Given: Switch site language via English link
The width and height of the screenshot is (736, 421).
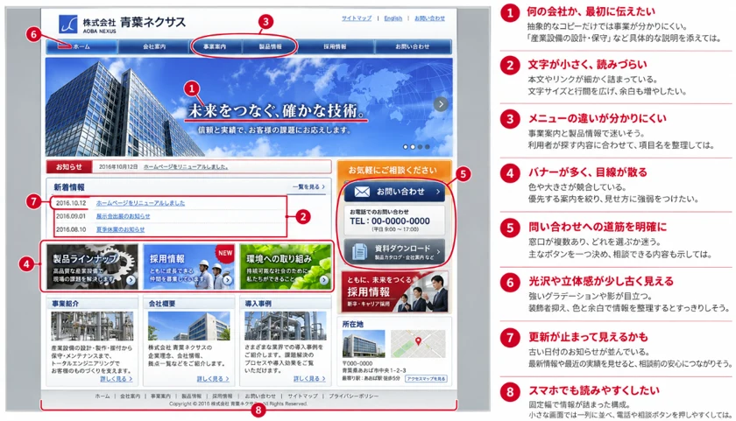Looking at the screenshot, I should click(x=393, y=18).
